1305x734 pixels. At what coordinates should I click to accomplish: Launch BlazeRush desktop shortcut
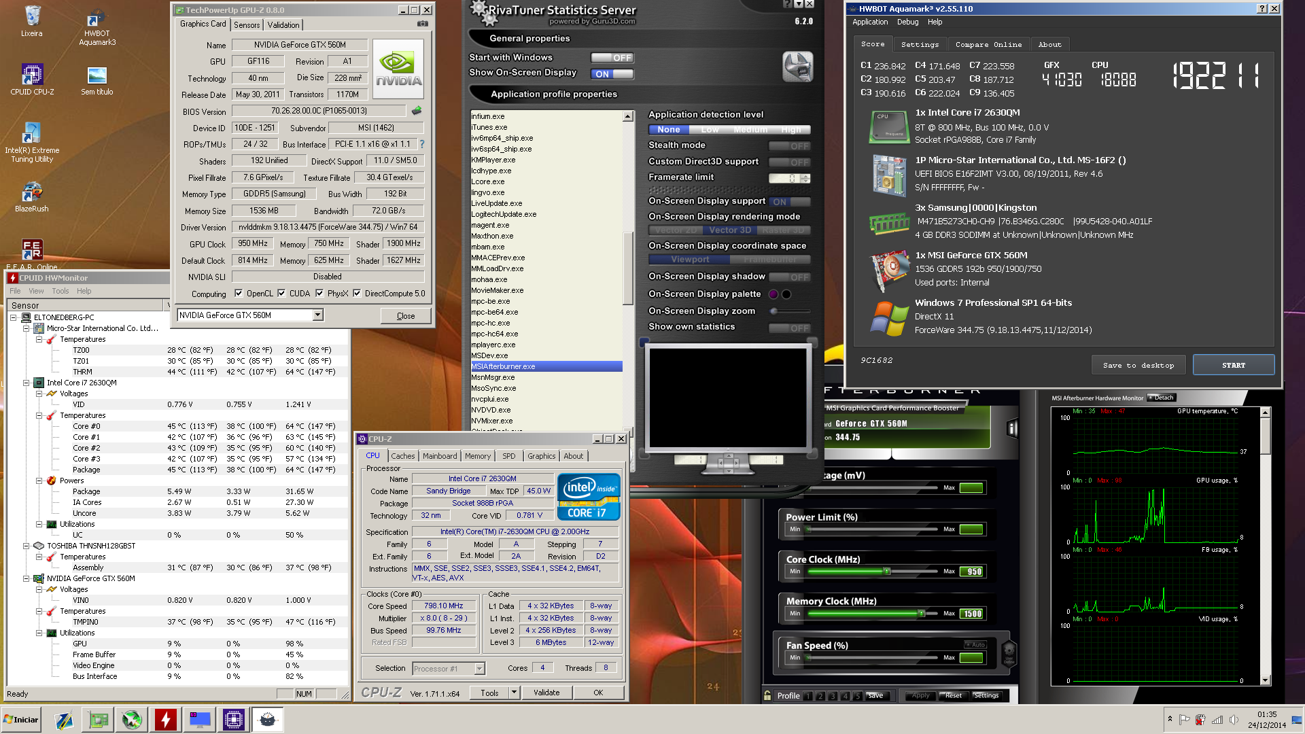(x=32, y=198)
